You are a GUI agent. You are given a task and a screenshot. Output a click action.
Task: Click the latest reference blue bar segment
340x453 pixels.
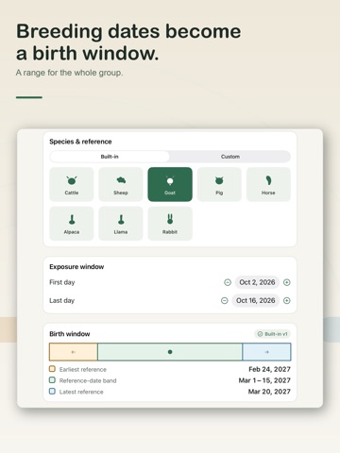click(266, 352)
